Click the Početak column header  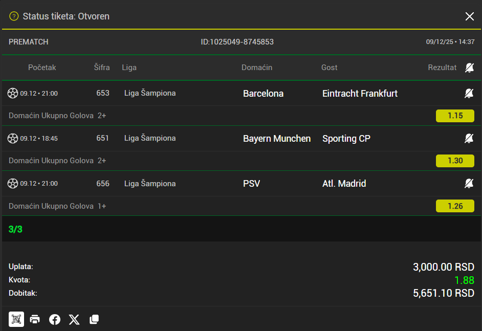click(x=42, y=68)
